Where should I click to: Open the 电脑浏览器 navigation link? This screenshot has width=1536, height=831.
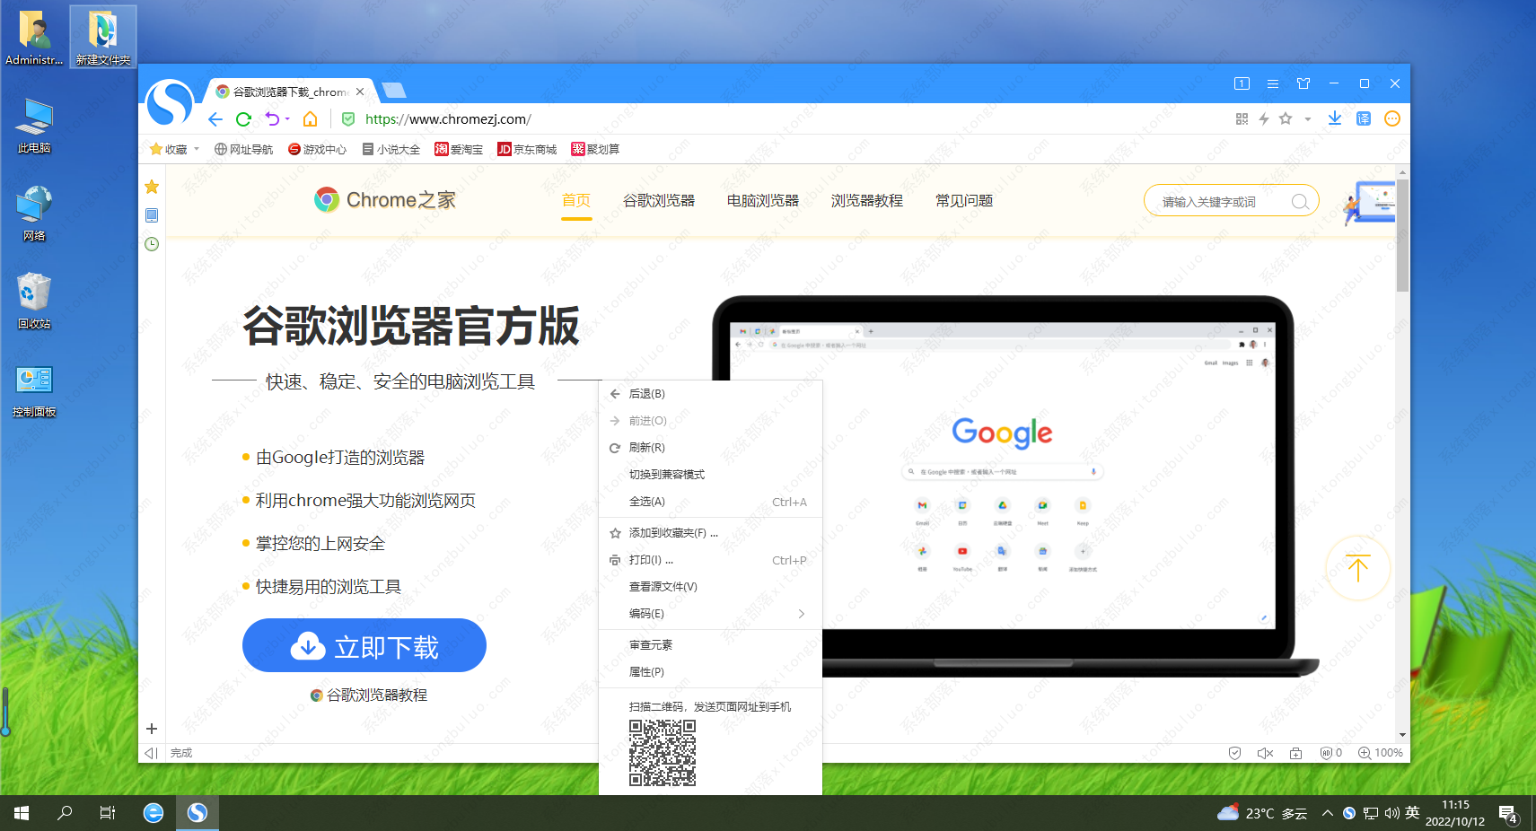763,200
